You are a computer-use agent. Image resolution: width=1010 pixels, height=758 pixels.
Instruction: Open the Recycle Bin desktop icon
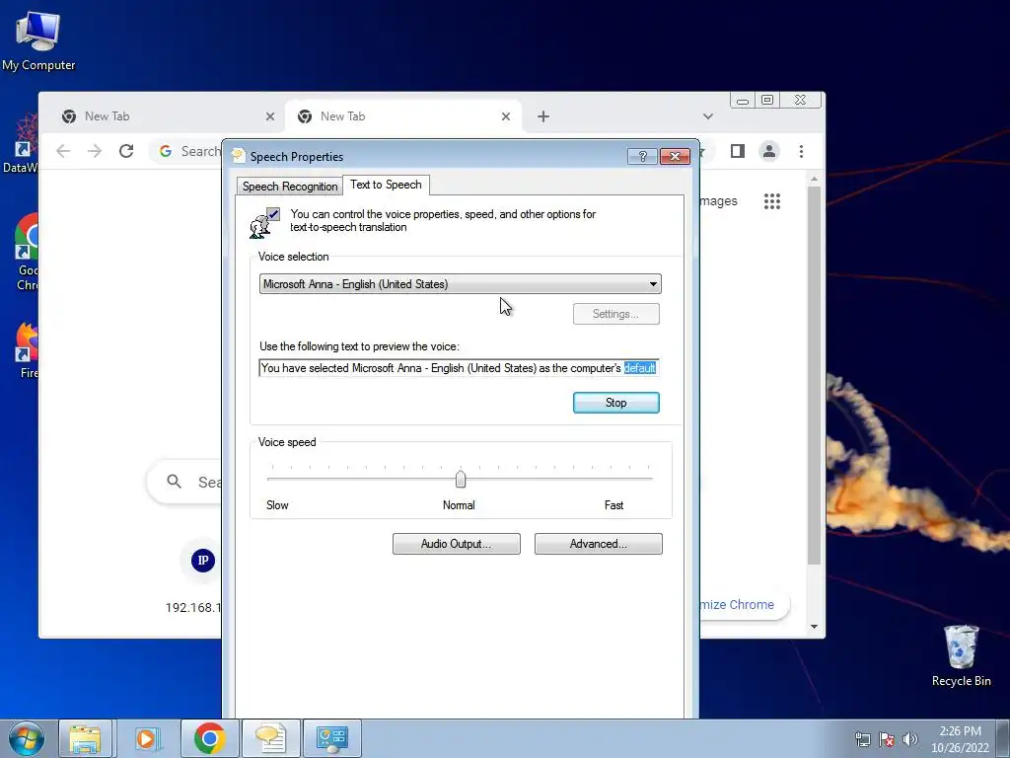[961, 656]
